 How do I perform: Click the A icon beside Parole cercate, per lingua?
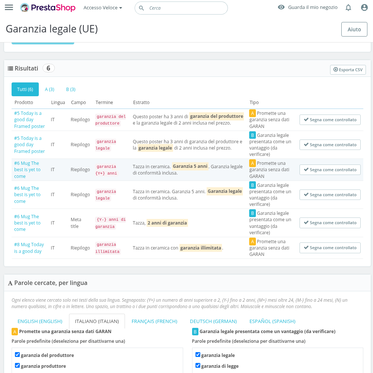click(x=10, y=283)
